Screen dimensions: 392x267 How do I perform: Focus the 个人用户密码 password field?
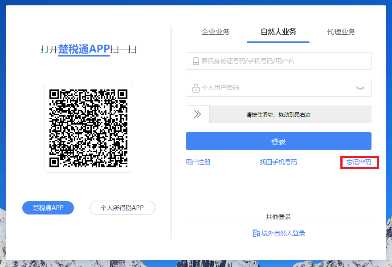pos(278,88)
